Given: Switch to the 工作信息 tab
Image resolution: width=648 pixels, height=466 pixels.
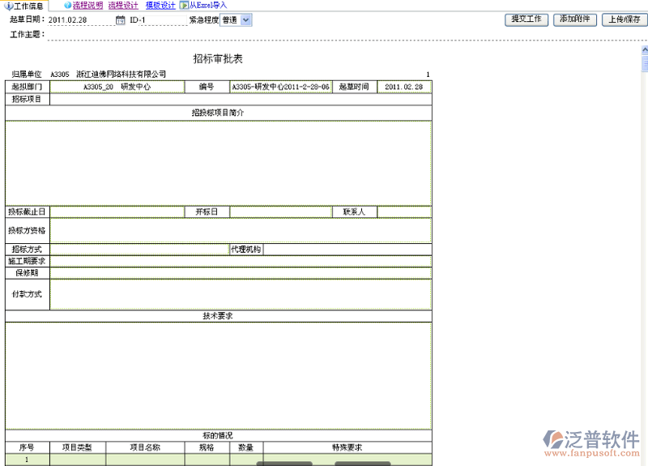Looking at the screenshot, I should (x=28, y=6).
